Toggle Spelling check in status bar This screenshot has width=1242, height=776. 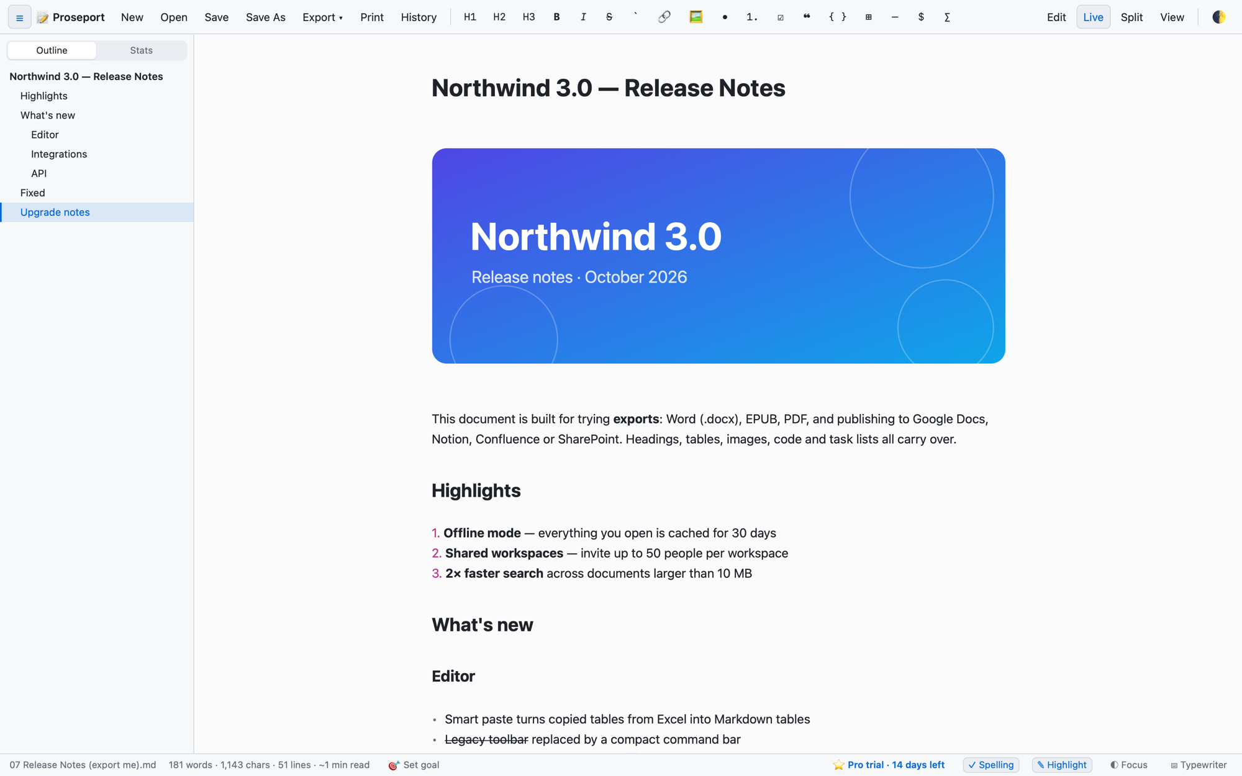tap(991, 765)
